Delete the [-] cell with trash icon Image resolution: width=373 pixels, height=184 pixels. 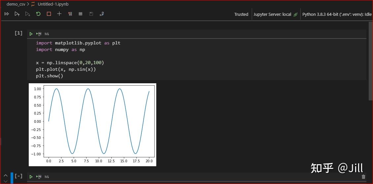(x=363, y=177)
